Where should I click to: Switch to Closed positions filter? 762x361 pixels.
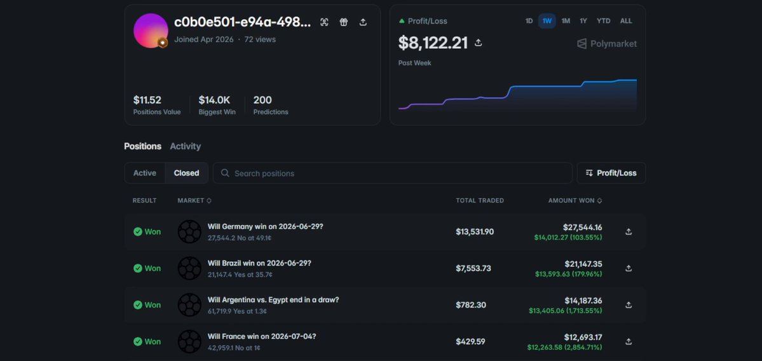(x=187, y=173)
